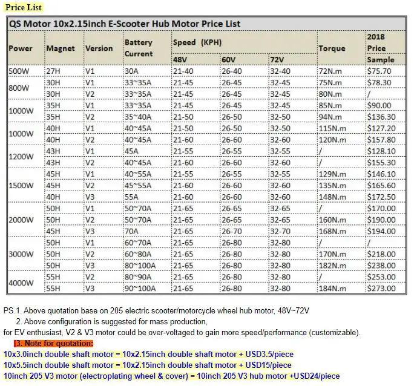Click the '72V' sub-header
This screenshot has width=414, height=386.
pyautogui.click(x=277, y=60)
